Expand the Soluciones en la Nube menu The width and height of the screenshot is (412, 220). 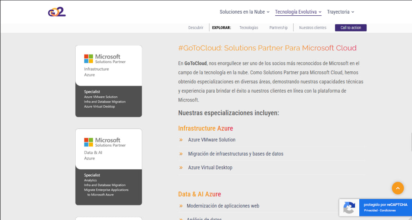(244, 12)
